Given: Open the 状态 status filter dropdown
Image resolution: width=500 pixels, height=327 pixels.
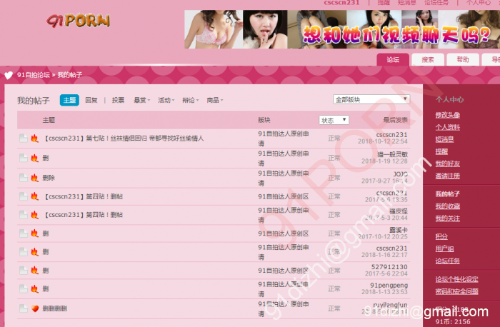Looking at the screenshot, I should click(x=334, y=120).
